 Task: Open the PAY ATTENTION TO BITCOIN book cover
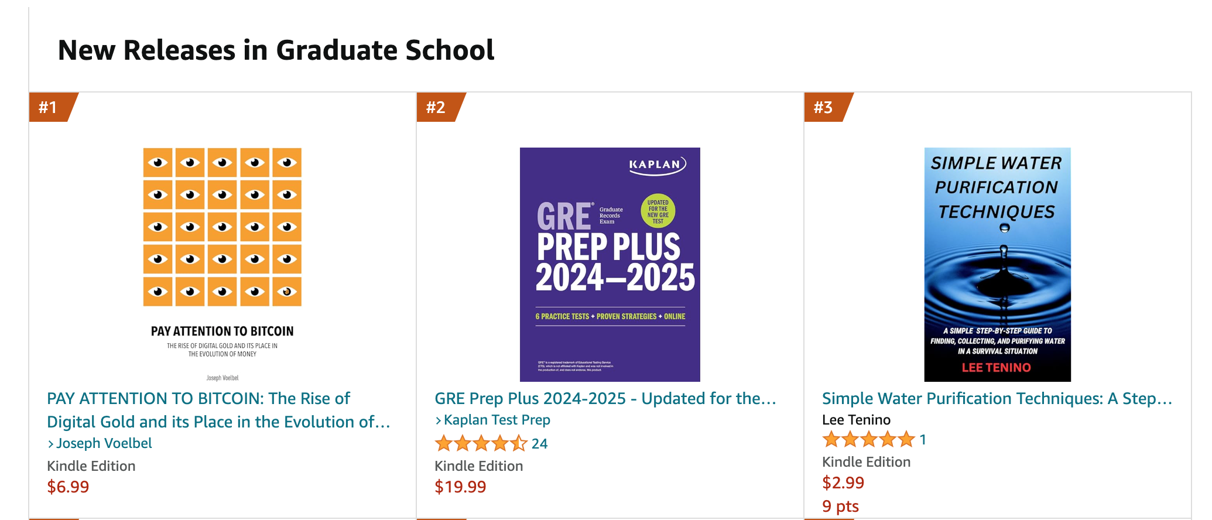221,258
